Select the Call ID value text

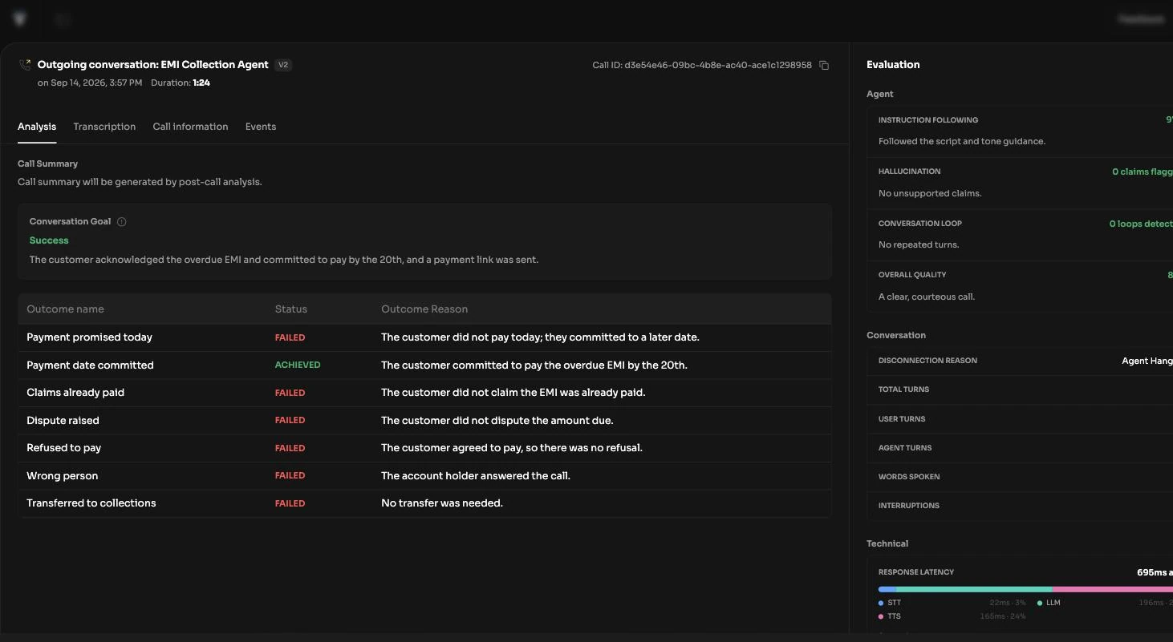click(718, 65)
